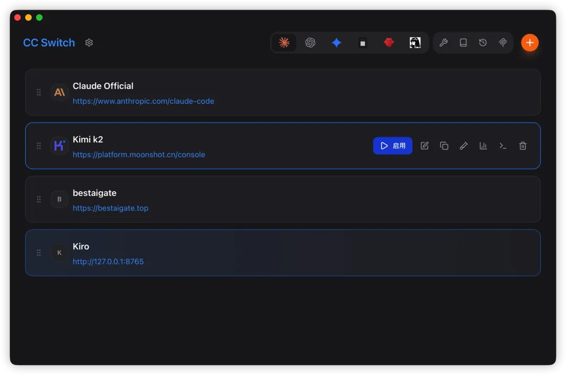Open the anthropic.com/claude-code link
Image resolution: width=566 pixels, height=375 pixels.
click(x=143, y=101)
